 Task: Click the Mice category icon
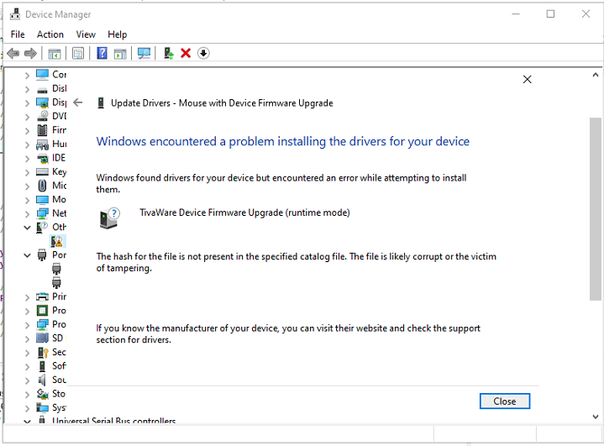[x=42, y=186]
